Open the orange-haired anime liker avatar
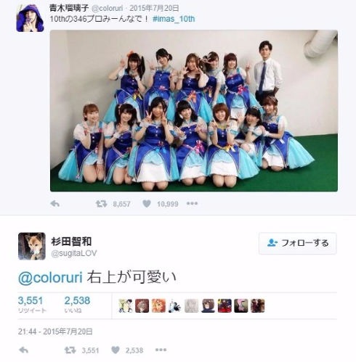The image size is (356, 362). (158, 305)
